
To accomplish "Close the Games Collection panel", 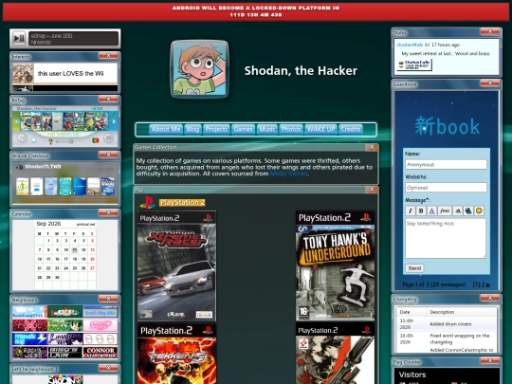I will 372,147.
